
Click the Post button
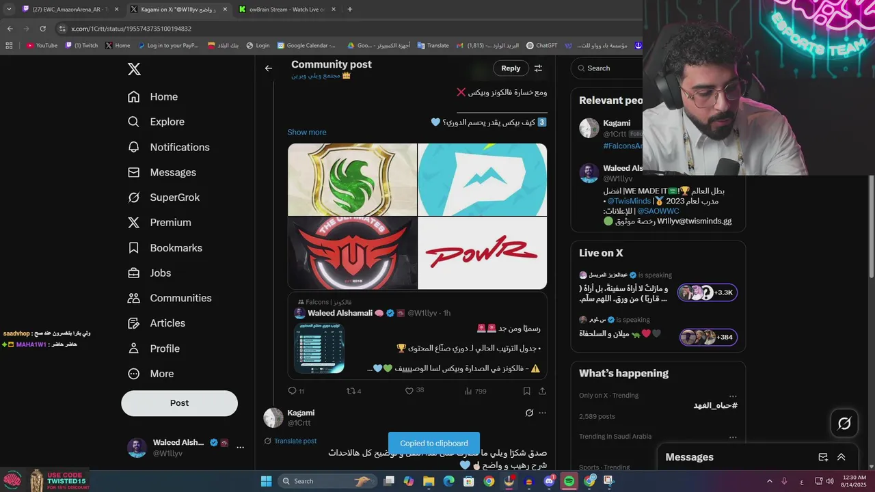click(179, 403)
